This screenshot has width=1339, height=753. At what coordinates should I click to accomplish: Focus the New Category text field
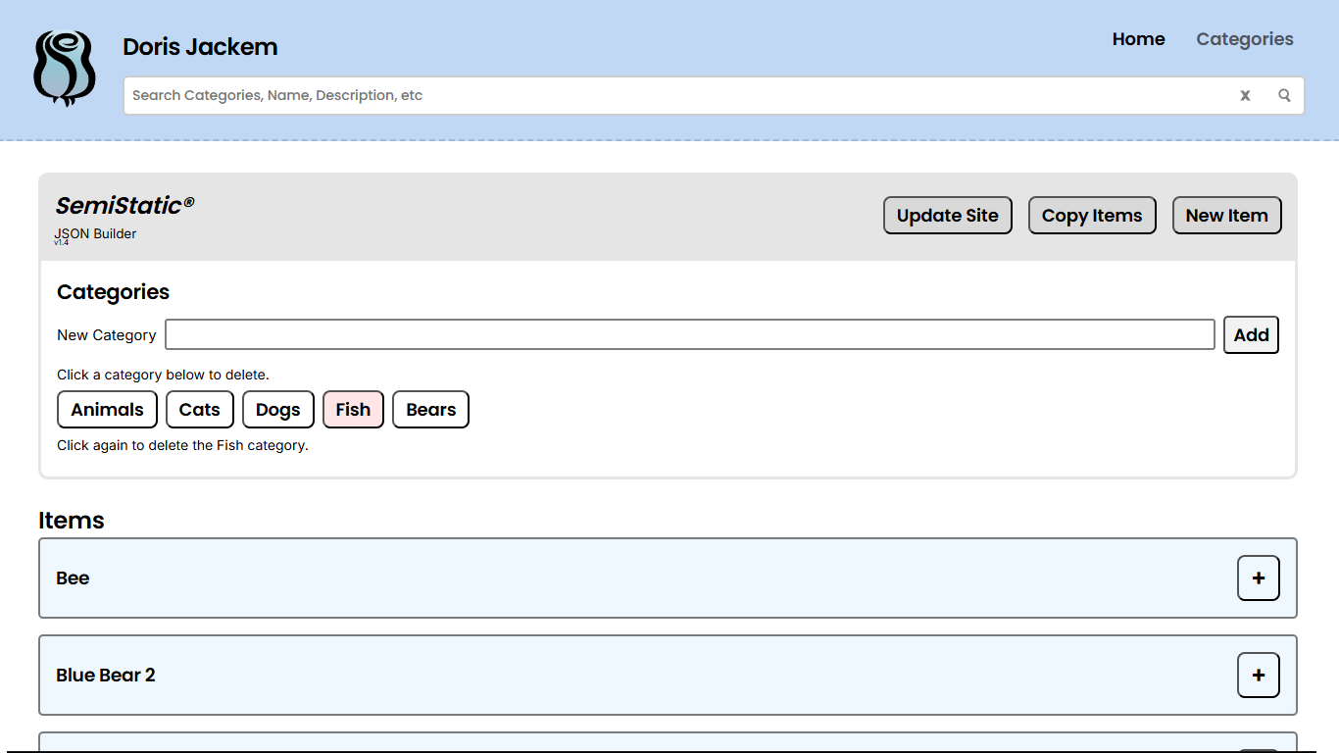pyautogui.click(x=689, y=335)
